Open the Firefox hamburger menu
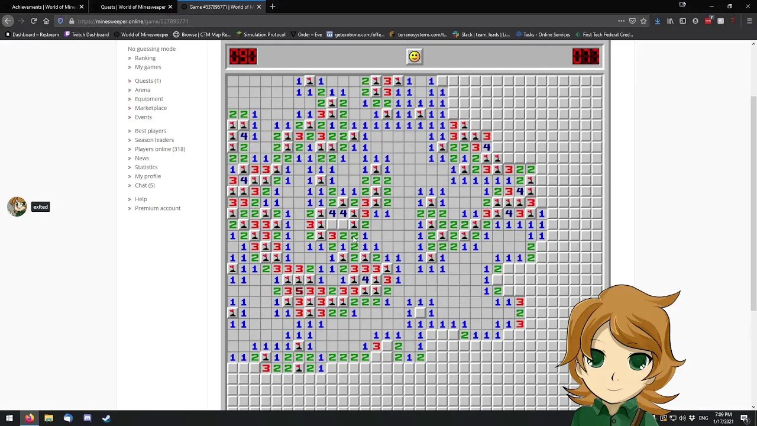The image size is (757, 426). coord(749,21)
